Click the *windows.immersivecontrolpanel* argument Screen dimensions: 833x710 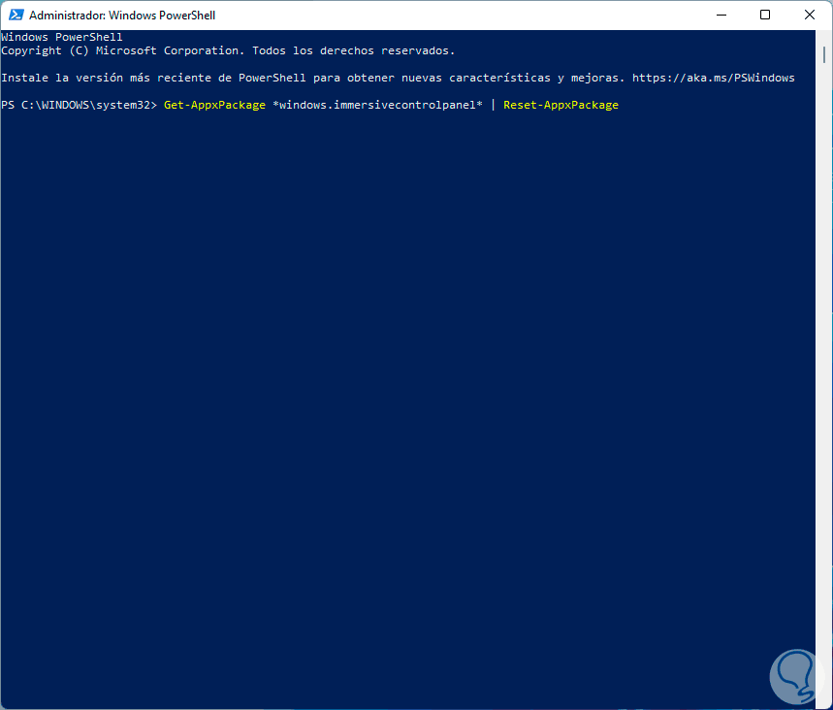pos(378,105)
